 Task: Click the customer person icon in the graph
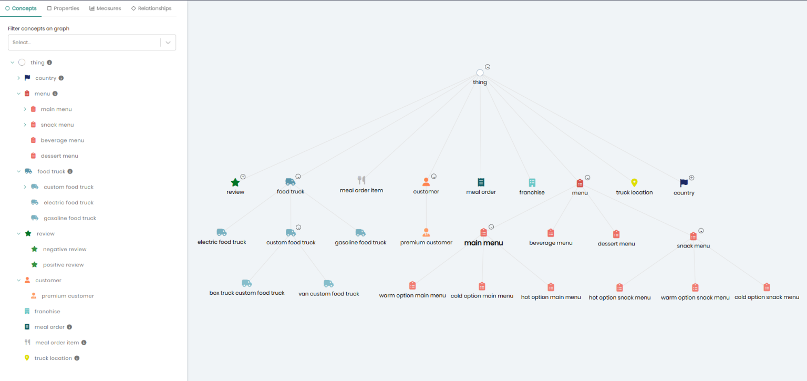coord(426,181)
